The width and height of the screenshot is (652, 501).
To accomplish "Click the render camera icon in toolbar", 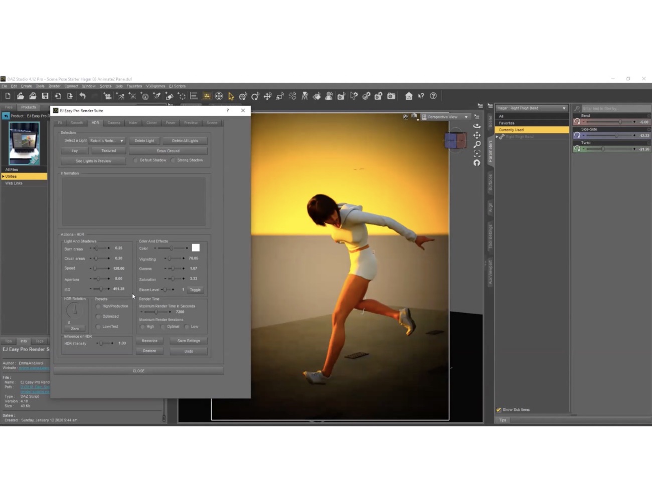I will click(391, 96).
